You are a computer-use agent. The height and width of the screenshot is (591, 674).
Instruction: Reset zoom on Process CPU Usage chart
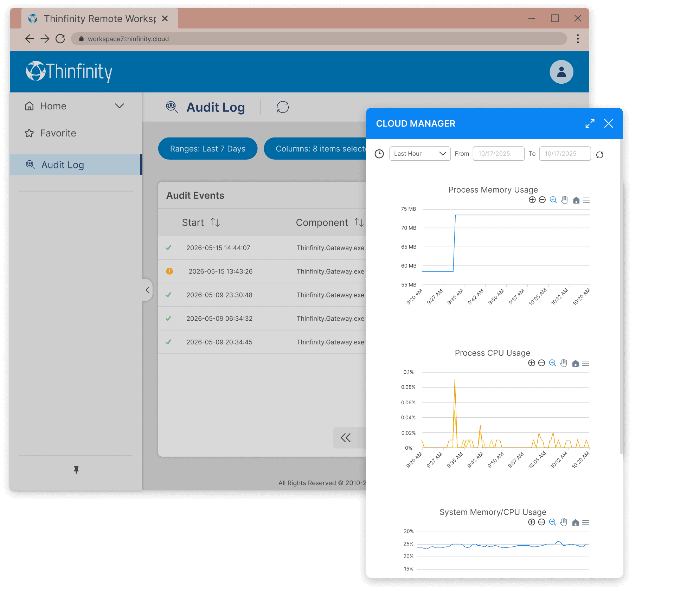[x=575, y=364]
